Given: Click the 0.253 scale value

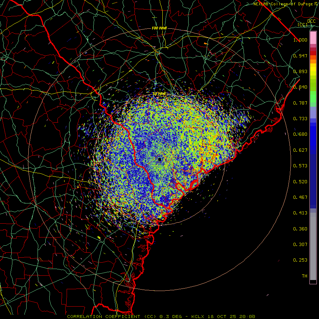Looking at the screenshot, I should click(x=300, y=260).
